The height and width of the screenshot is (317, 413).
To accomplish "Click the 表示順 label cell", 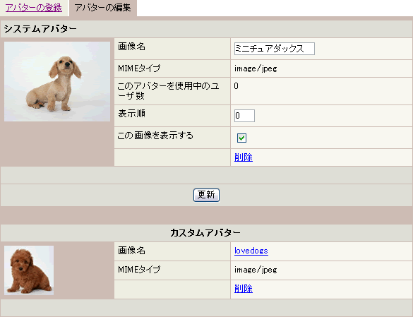I will coord(172,116).
